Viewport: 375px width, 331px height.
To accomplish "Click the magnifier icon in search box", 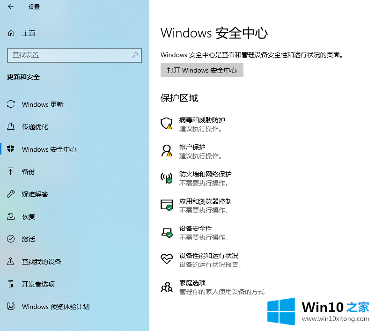I will 135,55.
